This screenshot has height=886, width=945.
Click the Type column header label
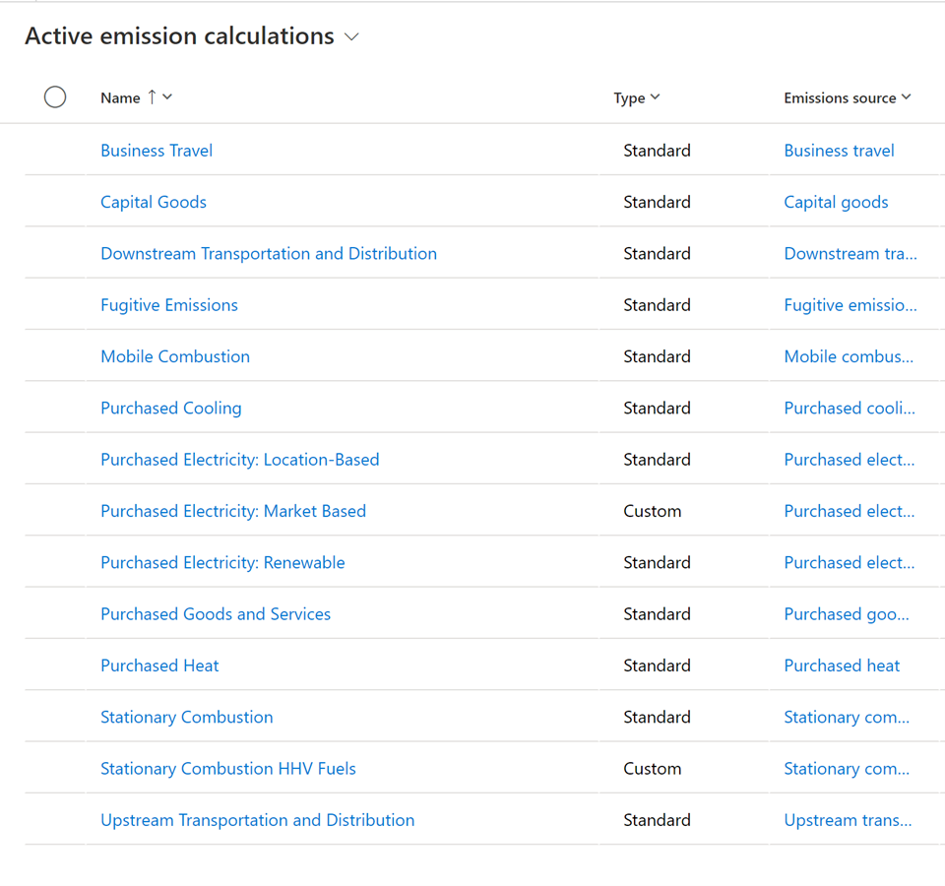tap(629, 98)
